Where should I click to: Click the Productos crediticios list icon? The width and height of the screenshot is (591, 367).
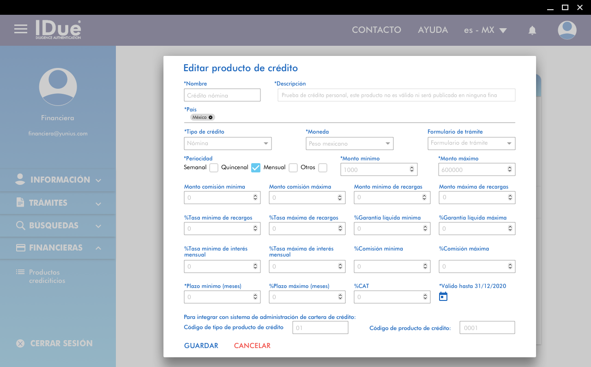[20, 272]
